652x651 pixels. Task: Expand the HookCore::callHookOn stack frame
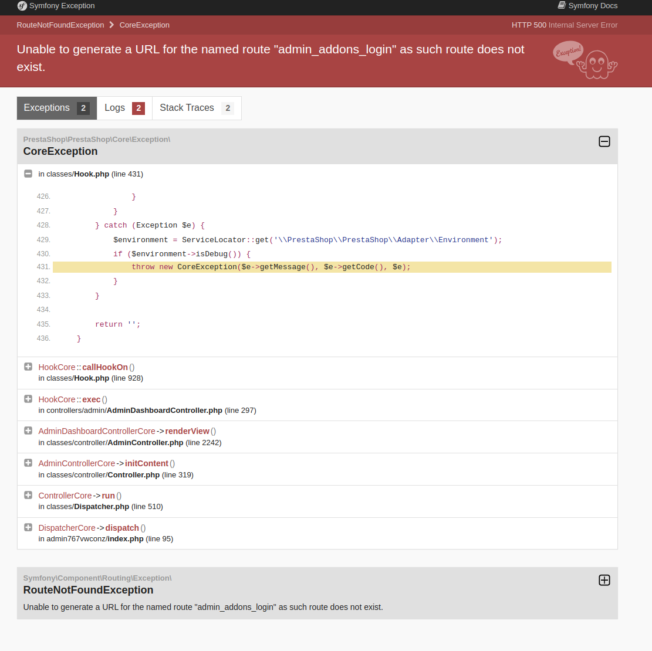(x=28, y=366)
